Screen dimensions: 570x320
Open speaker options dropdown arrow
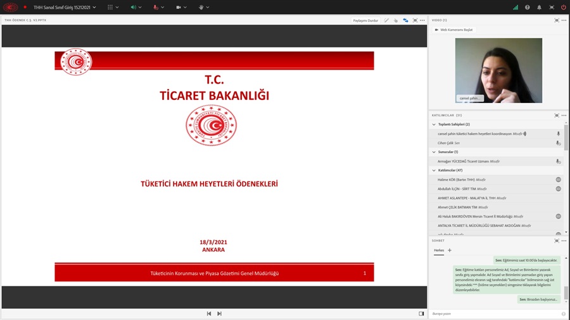point(140,7)
